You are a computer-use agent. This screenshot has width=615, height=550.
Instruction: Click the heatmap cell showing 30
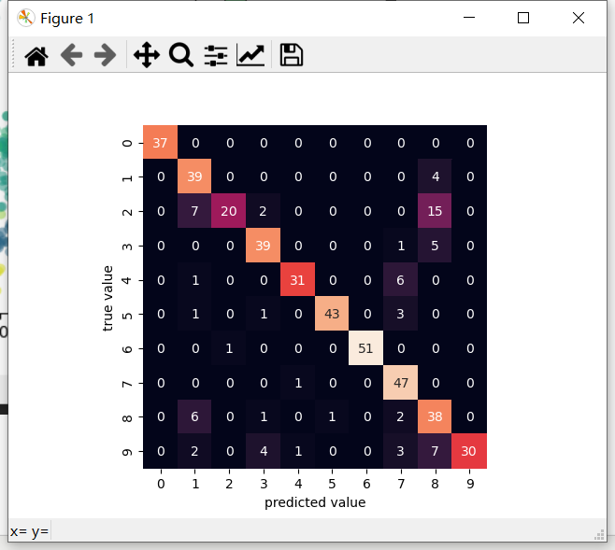tap(469, 451)
